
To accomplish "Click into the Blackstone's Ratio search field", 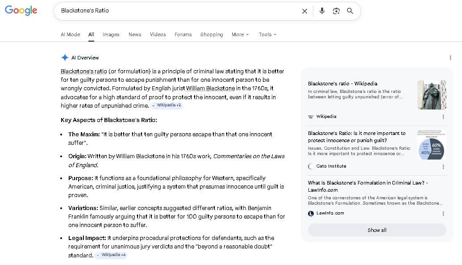I will (177, 11).
